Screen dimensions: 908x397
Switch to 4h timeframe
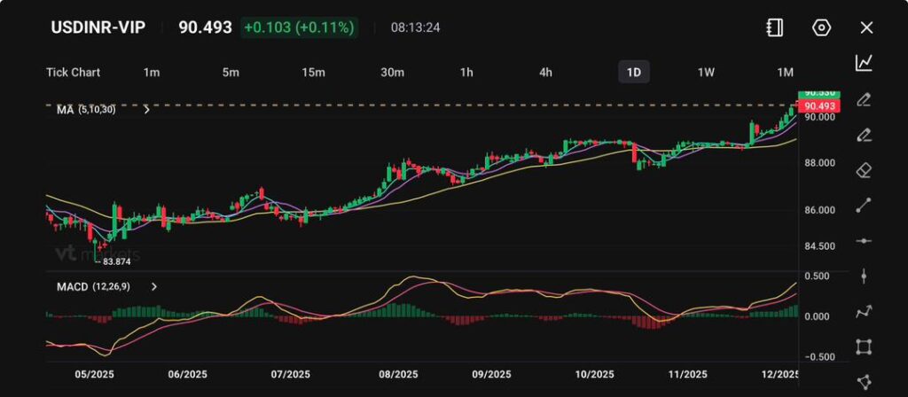tap(545, 72)
